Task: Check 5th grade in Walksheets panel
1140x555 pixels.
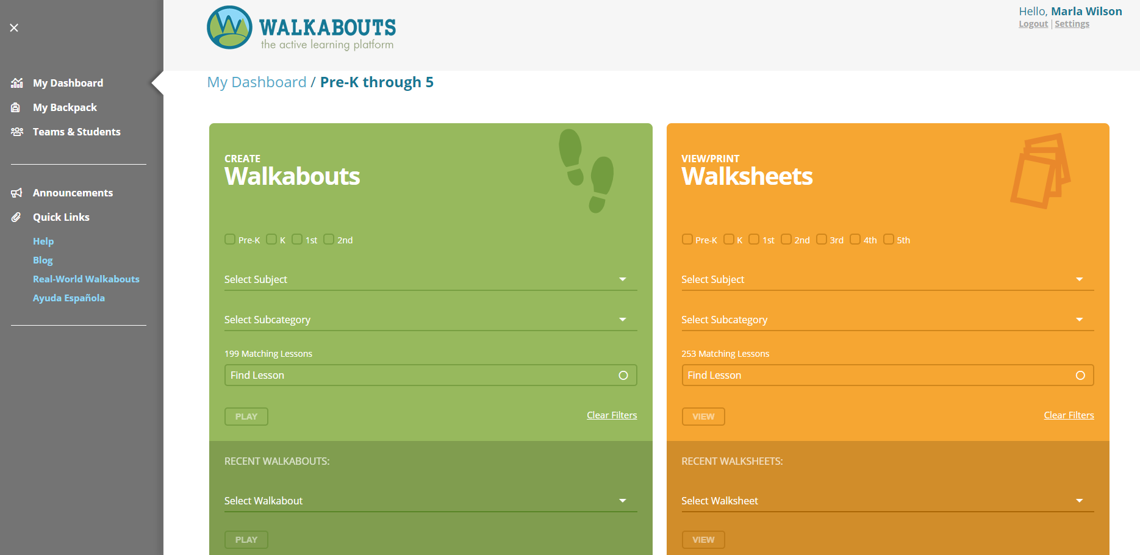Action: click(x=889, y=239)
